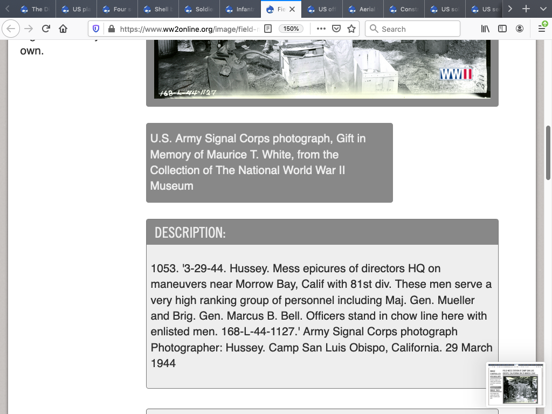
Task: Reset the 150% zoom level badge
Action: pos(291,29)
